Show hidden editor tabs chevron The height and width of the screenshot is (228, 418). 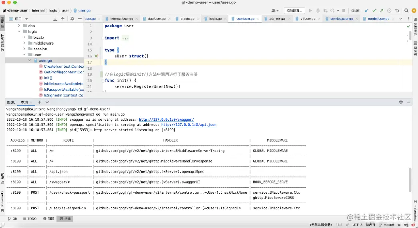(400, 19)
